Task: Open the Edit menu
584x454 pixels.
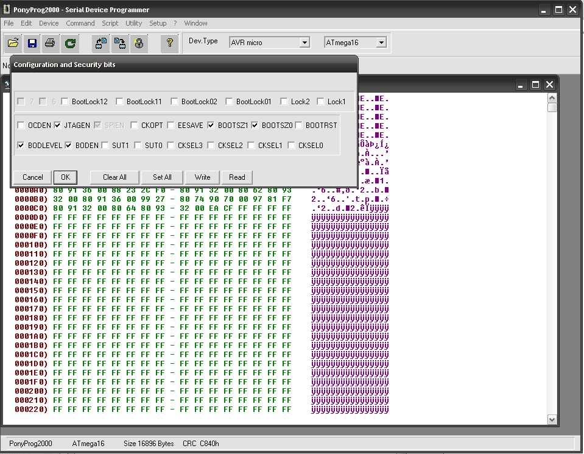Action: (x=26, y=23)
